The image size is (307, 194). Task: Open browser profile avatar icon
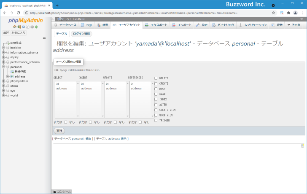pos(295,13)
